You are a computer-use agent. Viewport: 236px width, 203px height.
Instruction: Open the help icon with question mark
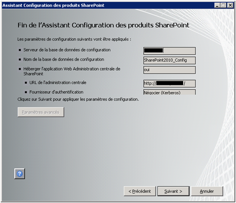[x=20, y=174]
